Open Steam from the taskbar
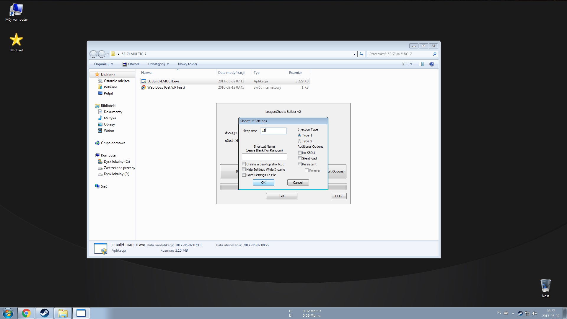The width and height of the screenshot is (567, 319). coord(45,313)
